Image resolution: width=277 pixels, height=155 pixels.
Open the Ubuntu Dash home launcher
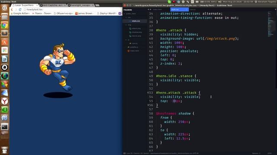[5, 8]
